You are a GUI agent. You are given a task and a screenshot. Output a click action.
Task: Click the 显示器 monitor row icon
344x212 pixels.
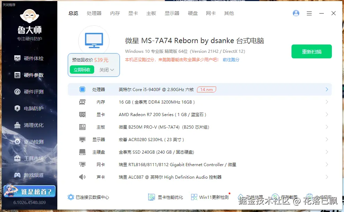pos(82,139)
